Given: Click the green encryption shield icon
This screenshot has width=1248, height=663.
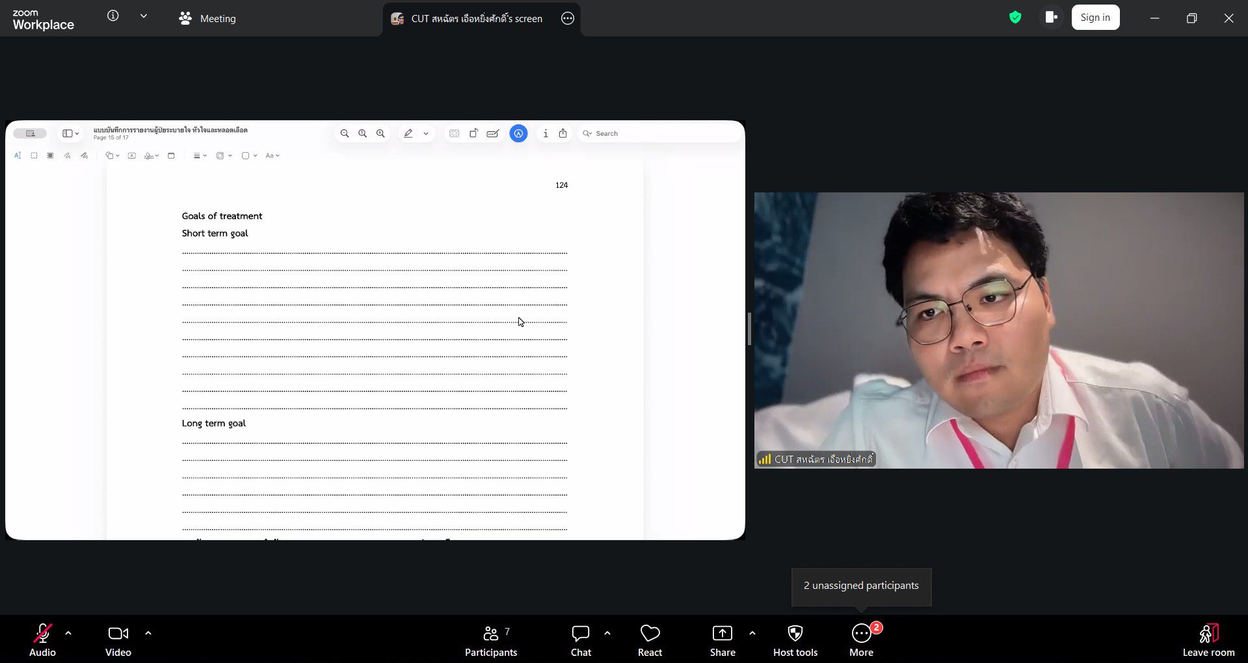Looking at the screenshot, I should point(1015,18).
